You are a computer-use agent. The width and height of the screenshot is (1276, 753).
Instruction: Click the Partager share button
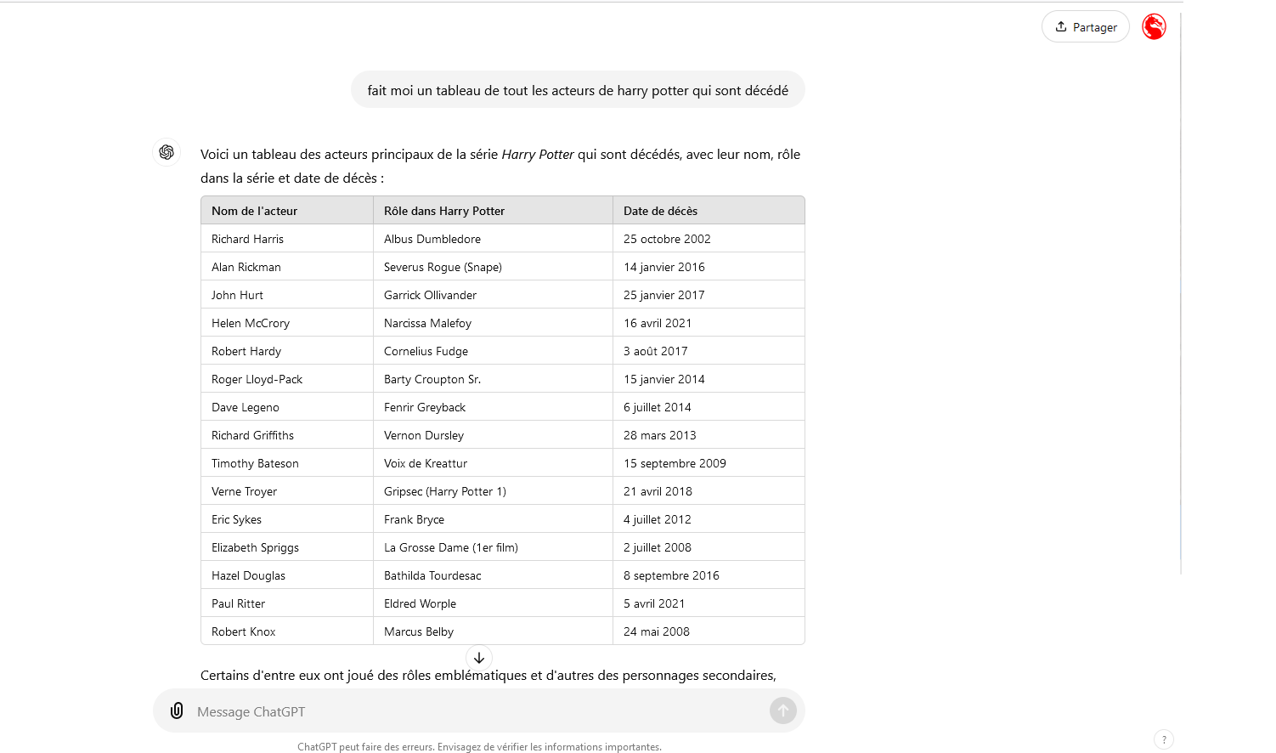1085,27
